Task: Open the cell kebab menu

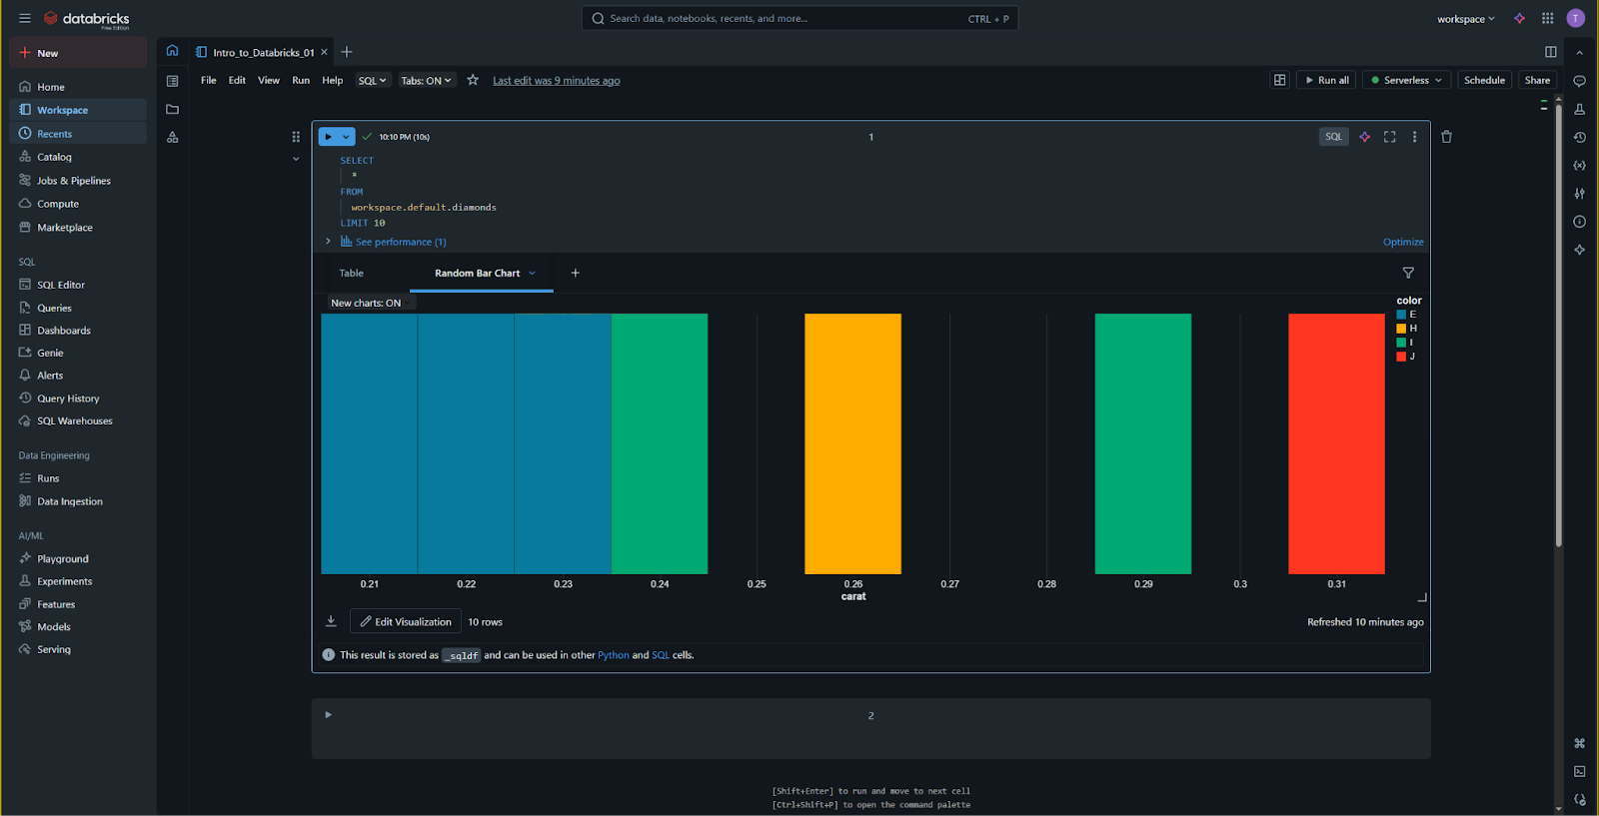Action: coord(1414,137)
